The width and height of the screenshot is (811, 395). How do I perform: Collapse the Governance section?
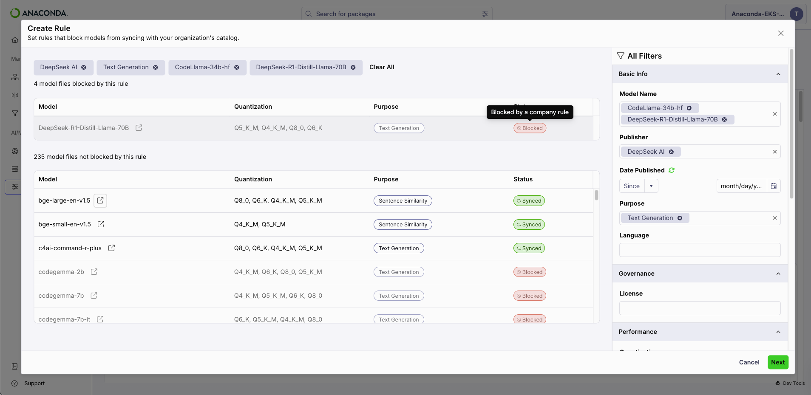tap(778, 274)
